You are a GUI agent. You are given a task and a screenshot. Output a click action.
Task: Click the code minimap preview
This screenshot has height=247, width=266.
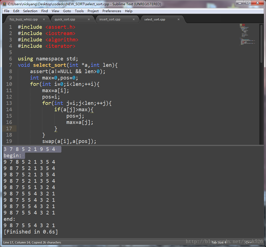[x=247, y=34]
